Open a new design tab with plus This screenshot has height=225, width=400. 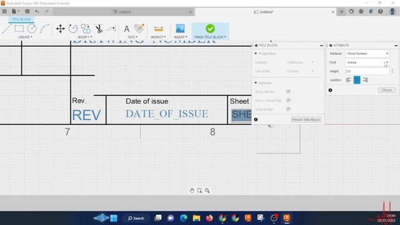coord(341,12)
